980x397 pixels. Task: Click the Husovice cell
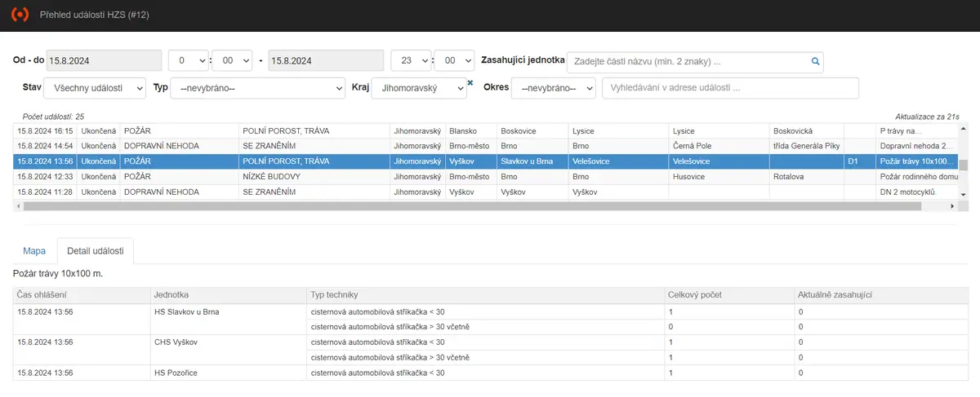[719, 176]
